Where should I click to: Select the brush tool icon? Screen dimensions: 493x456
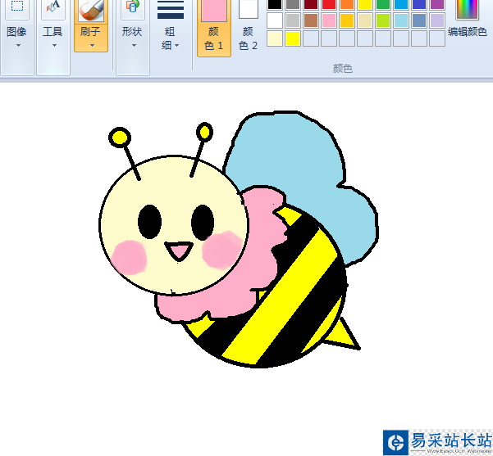pyautogui.click(x=91, y=9)
